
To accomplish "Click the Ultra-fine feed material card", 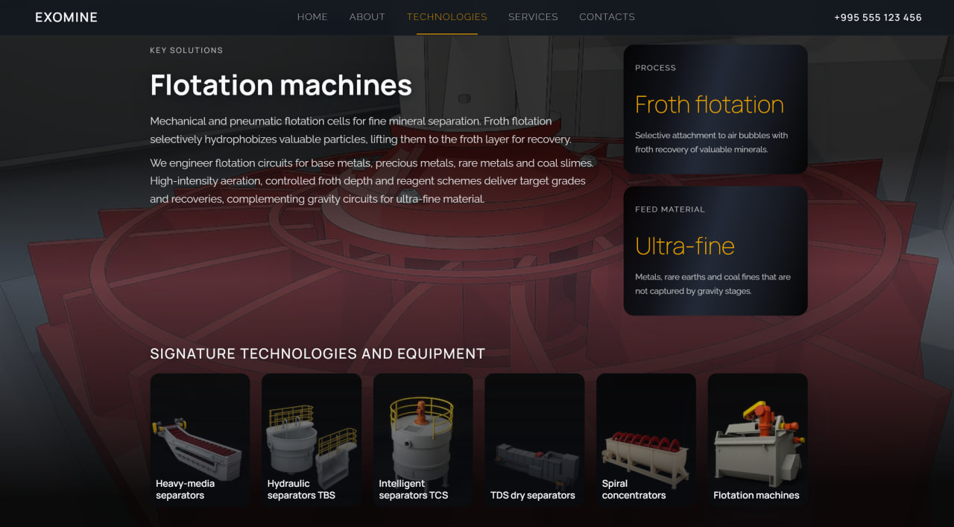I will click(x=715, y=251).
